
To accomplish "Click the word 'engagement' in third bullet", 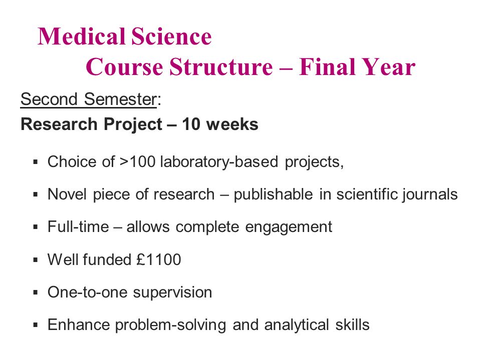I will click(289, 228).
